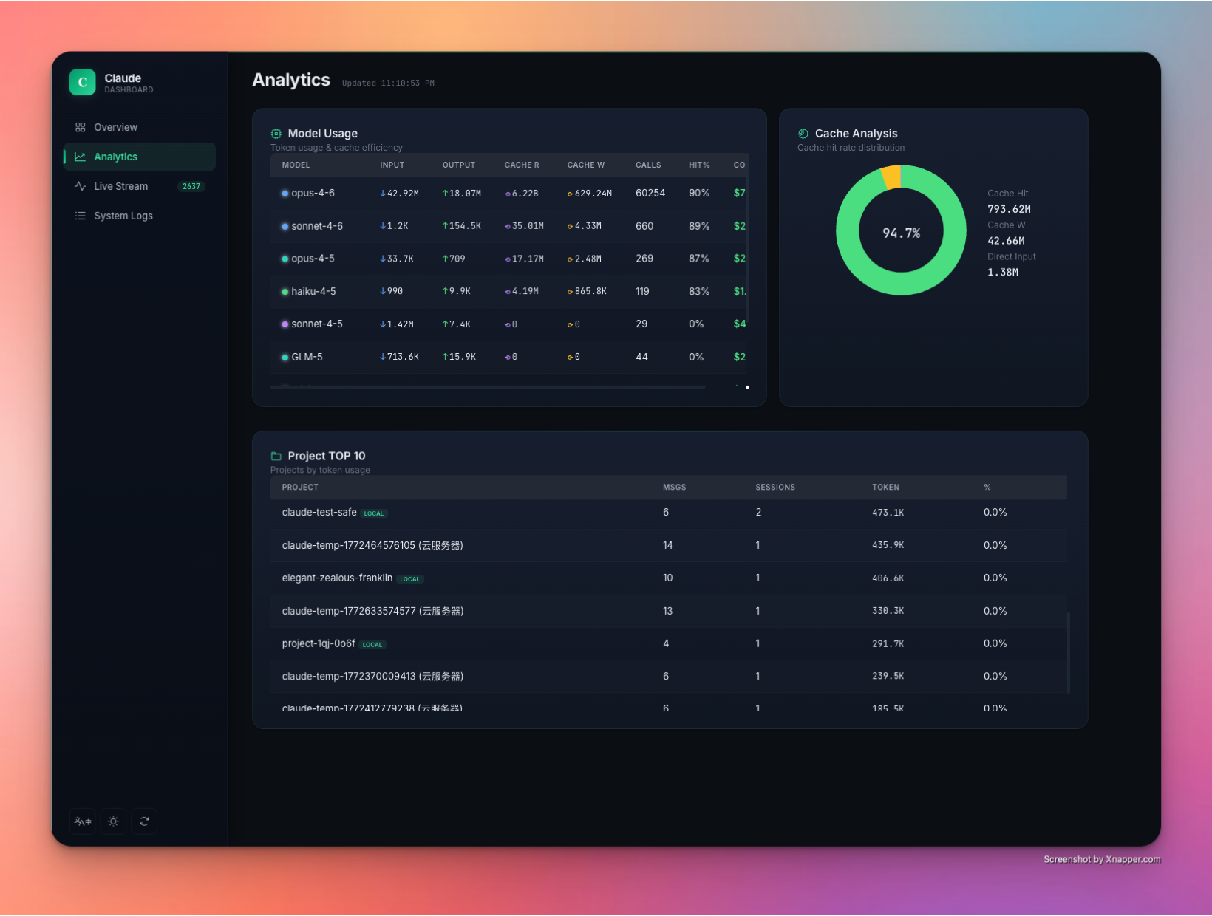The height and width of the screenshot is (916, 1212).
Task: Click the yellow segment of the cache donut
Action: coord(891,177)
